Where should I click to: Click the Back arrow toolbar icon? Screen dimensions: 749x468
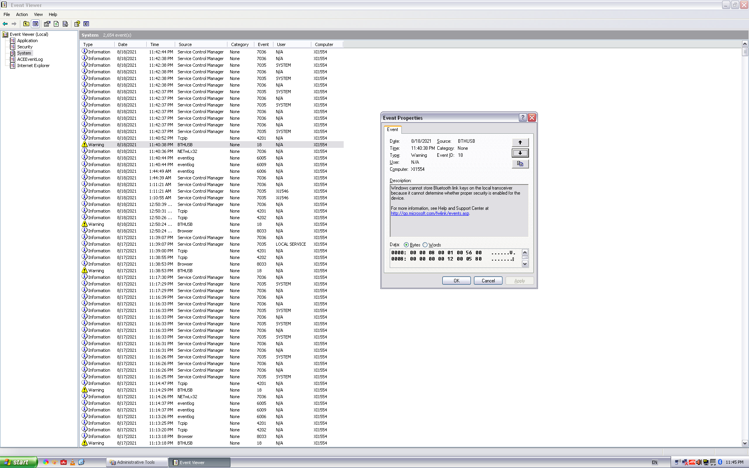pos(5,24)
